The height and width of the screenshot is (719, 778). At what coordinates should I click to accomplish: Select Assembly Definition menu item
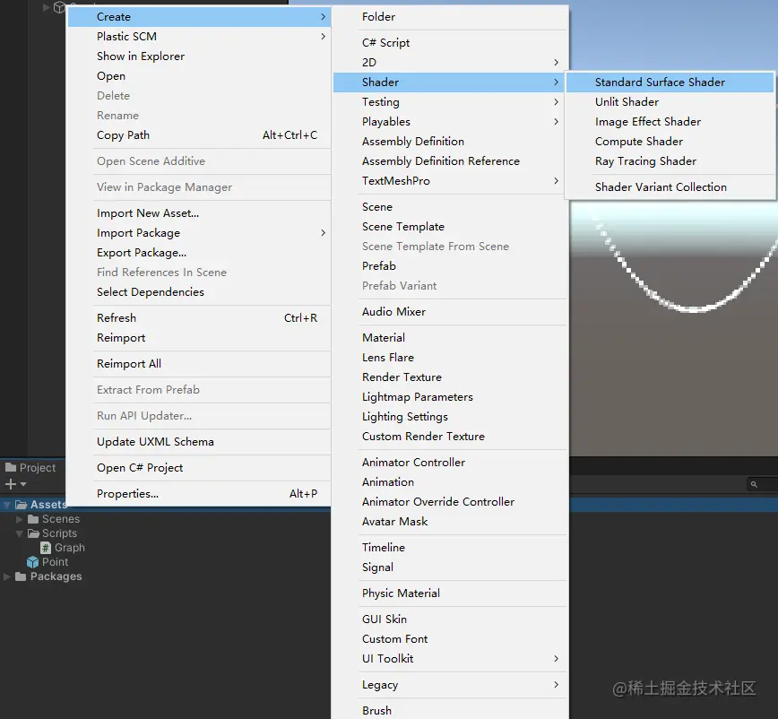(451, 142)
